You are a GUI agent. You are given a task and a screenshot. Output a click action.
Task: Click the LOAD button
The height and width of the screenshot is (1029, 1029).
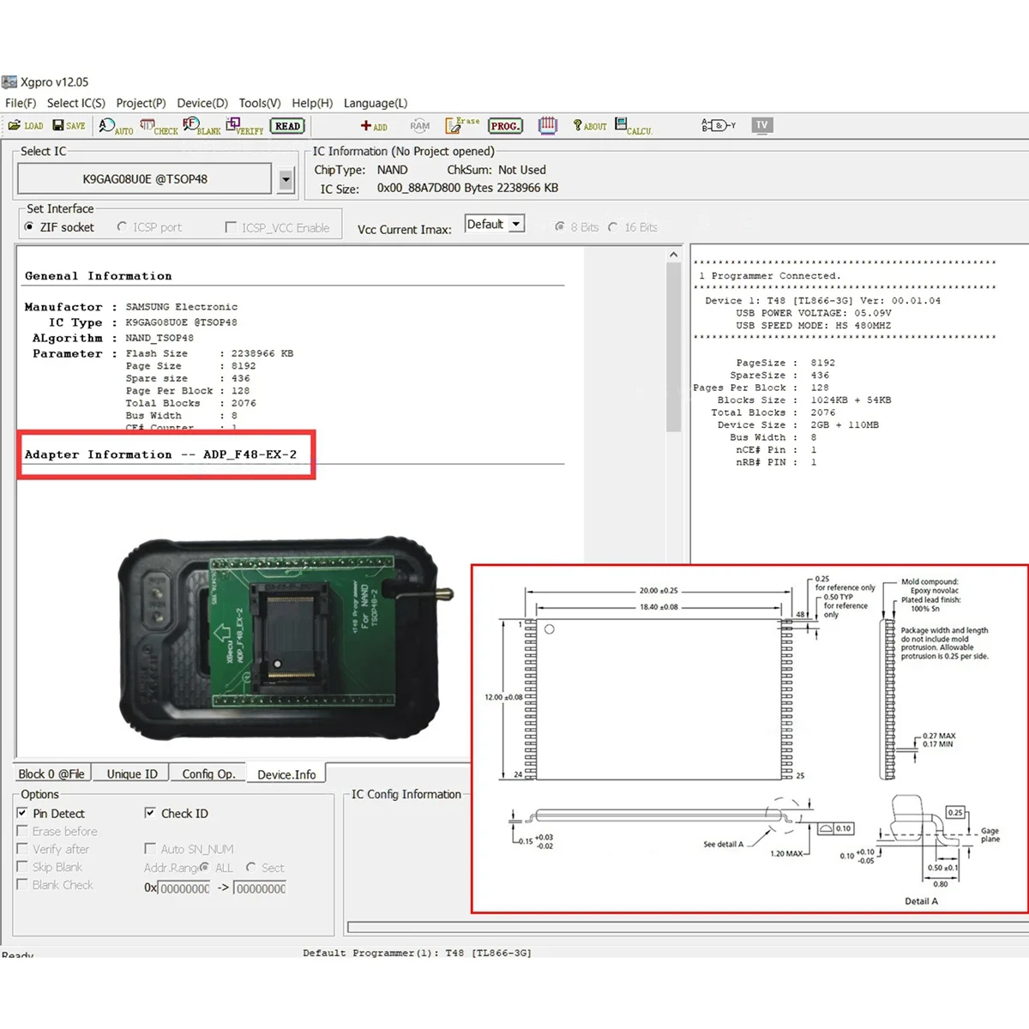(x=26, y=125)
